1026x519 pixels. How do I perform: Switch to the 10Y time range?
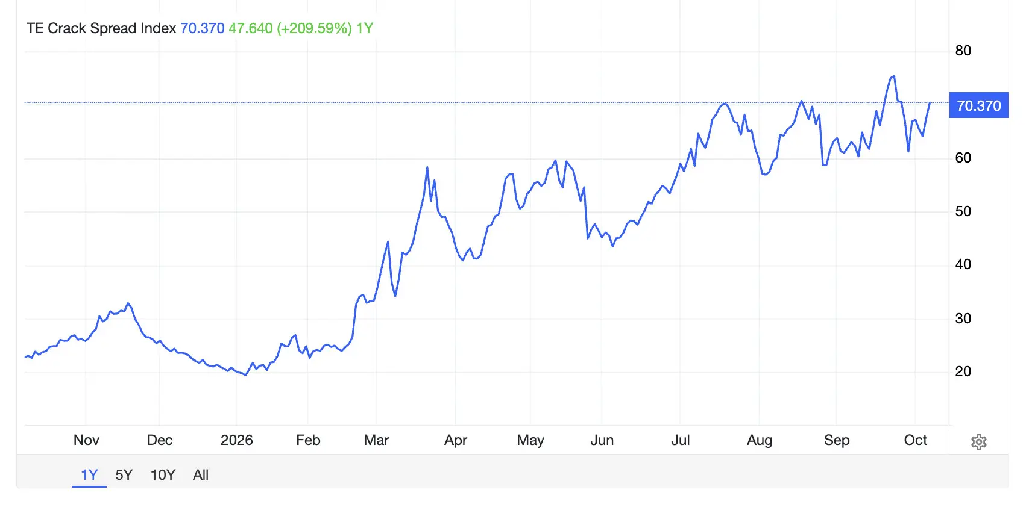(163, 475)
